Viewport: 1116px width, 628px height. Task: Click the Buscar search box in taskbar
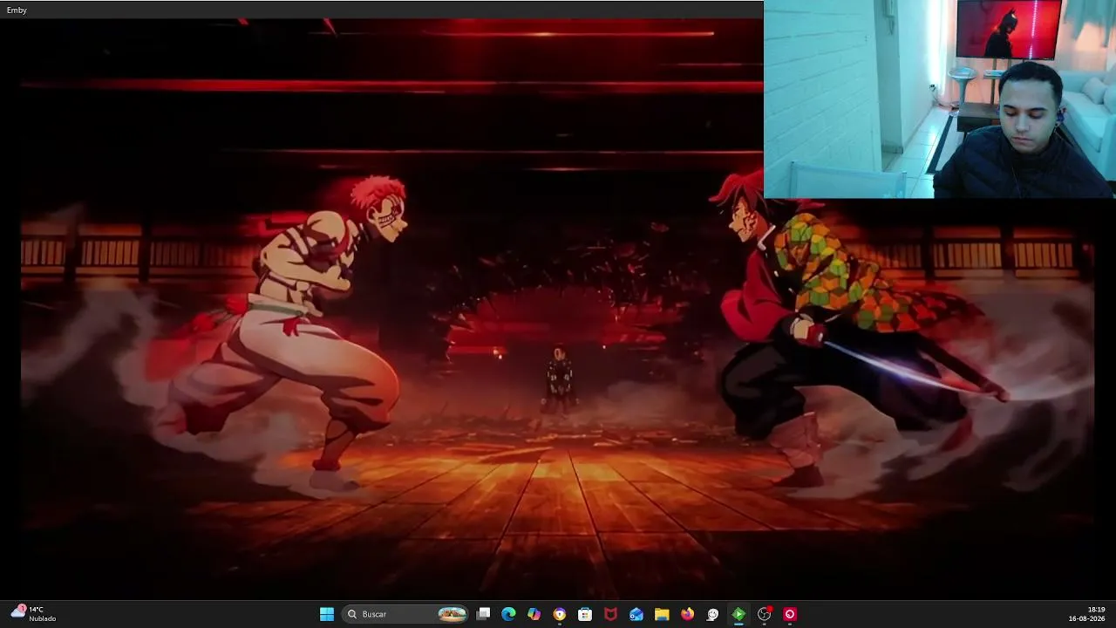pos(406,614)
